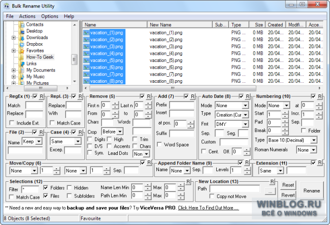
Task: Click the My Music folder icon
Action: pos(21,77)
